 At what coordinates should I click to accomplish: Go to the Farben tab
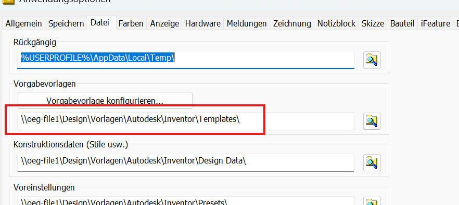pyautogui.click(x=131, y=23)
